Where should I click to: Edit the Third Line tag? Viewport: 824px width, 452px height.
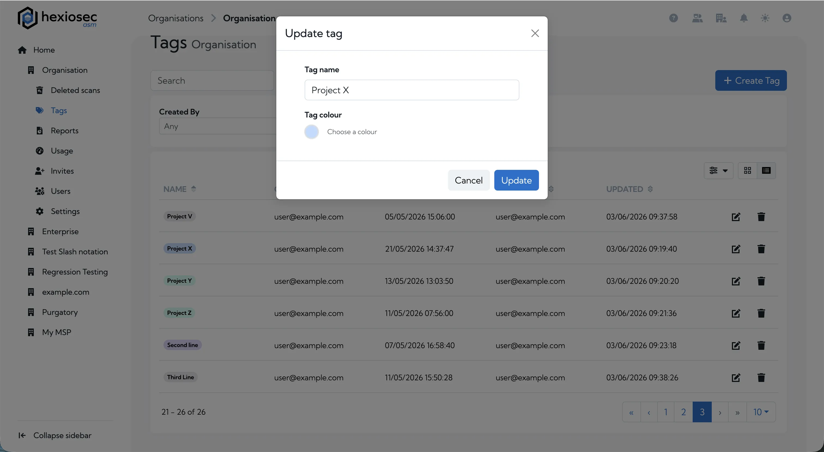(x=736, y=377)
